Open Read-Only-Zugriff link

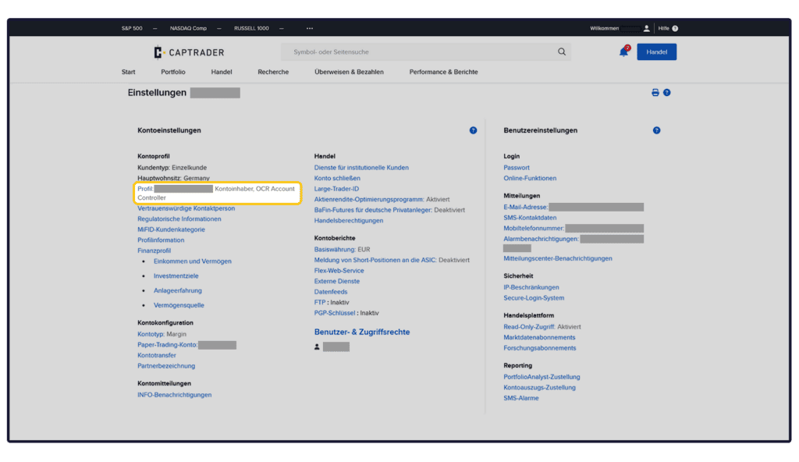529,327
